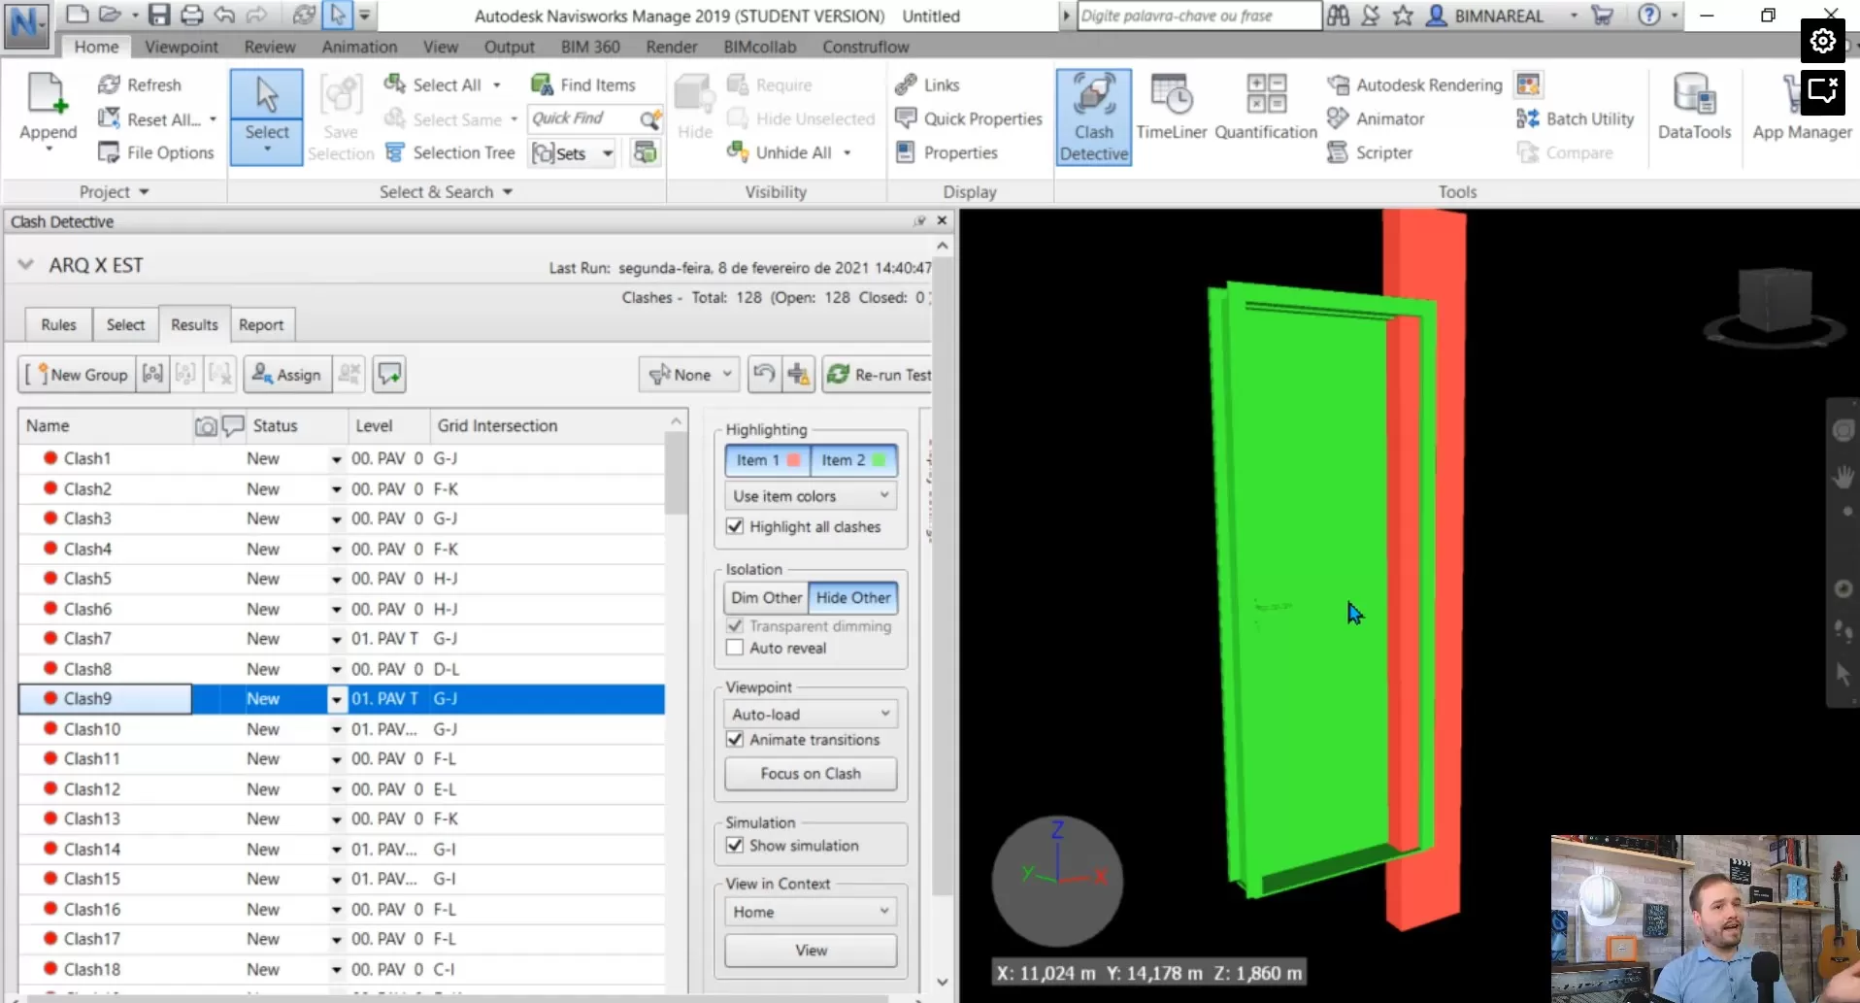The width and height of the screenshot is (1860, 1003).
Task: Activate the Select tool
Action: [x=266, y=117]
